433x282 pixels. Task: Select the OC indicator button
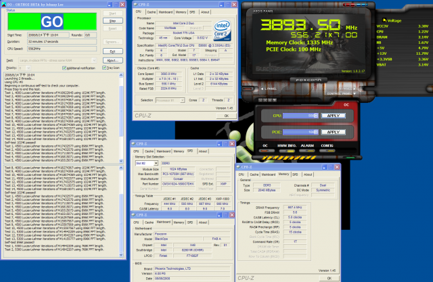coord(267,151)
